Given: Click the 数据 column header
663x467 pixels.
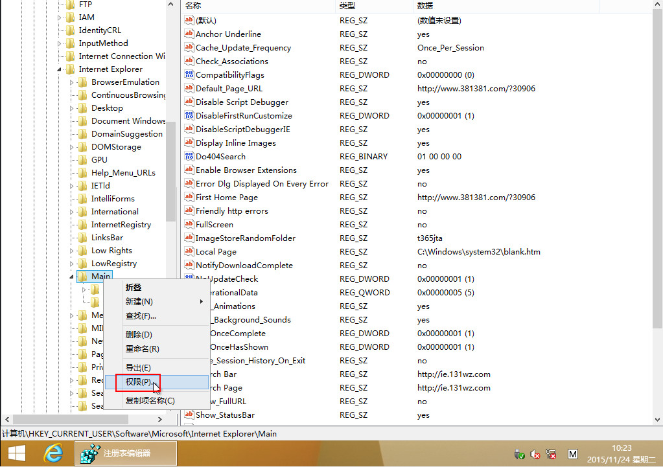Looking at the screenshot, I should (425, 6).
